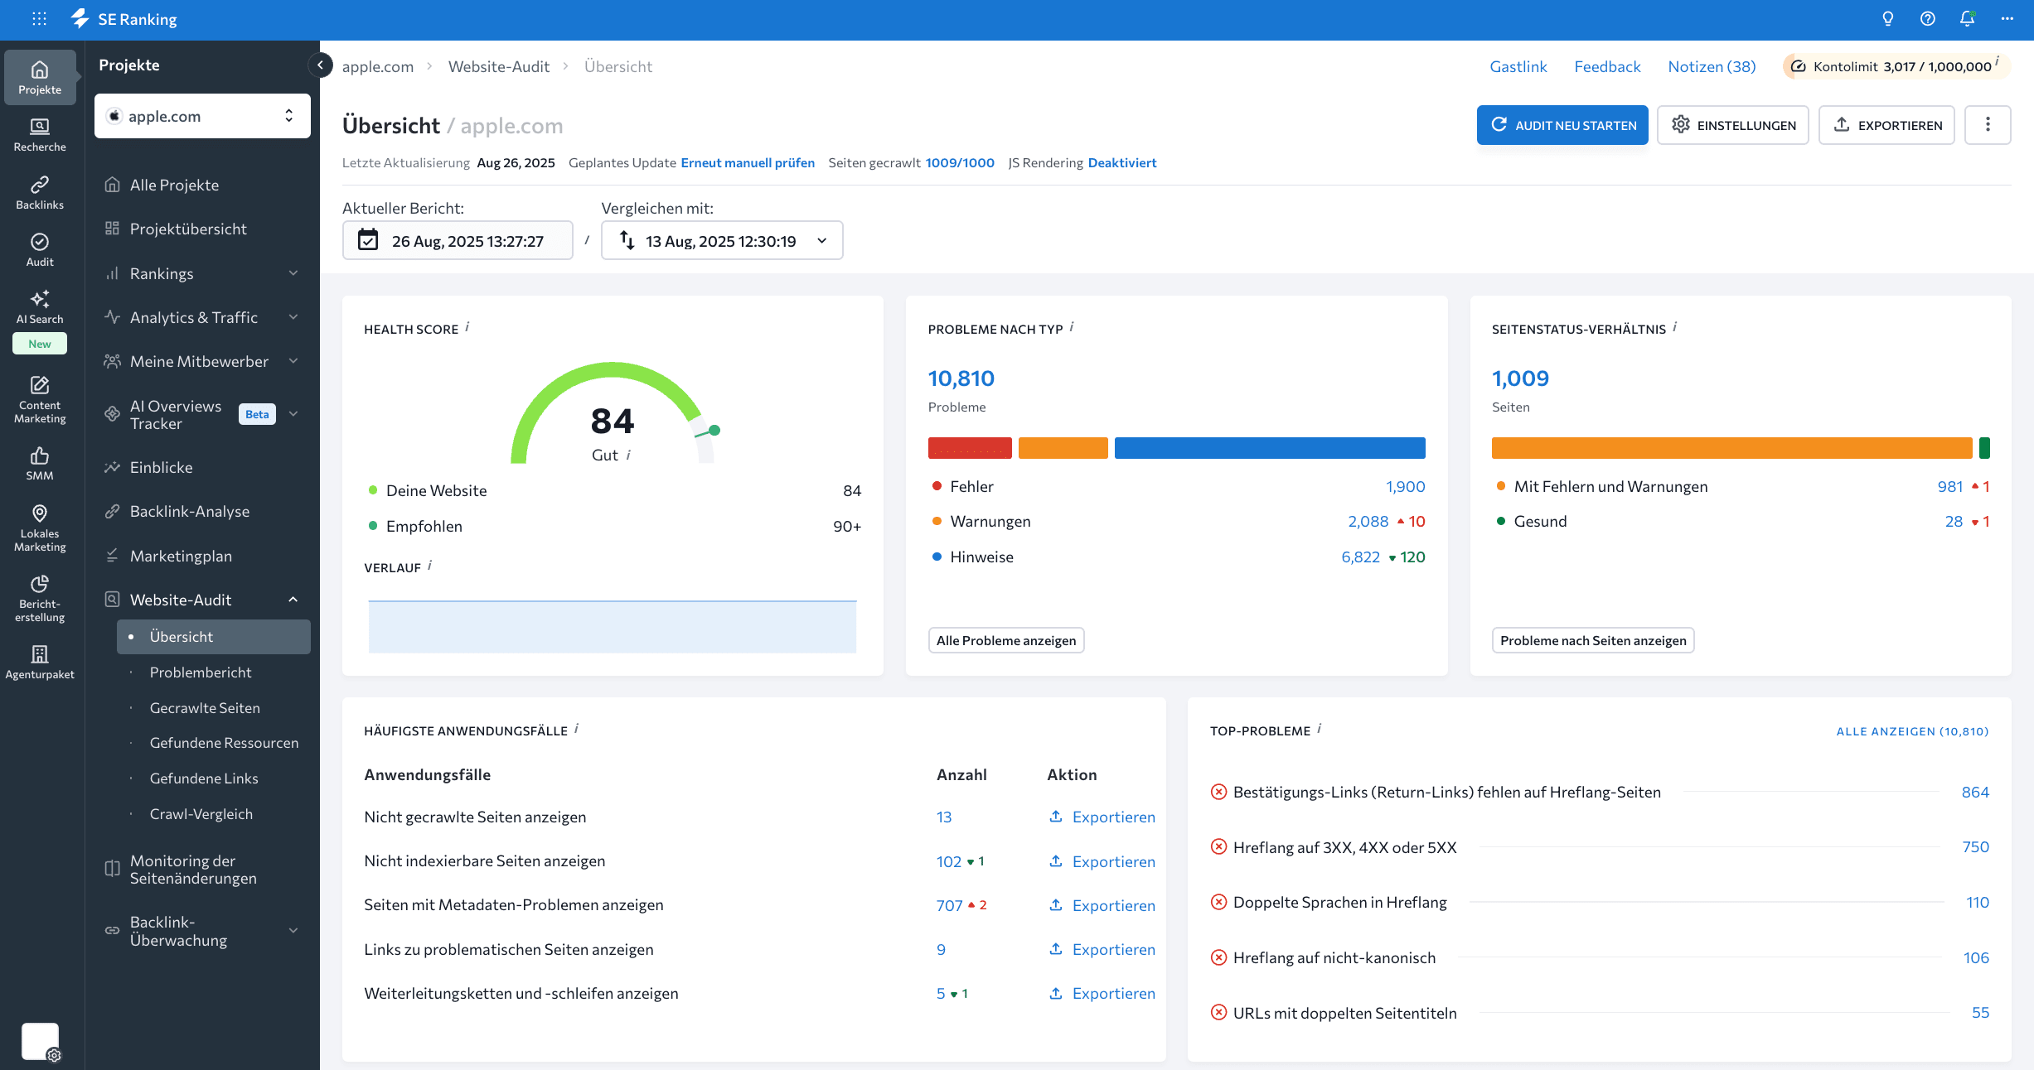Open the apple.com project selector dropdown
Screen dimensions: 2034x1070
(x=202, y=116)
